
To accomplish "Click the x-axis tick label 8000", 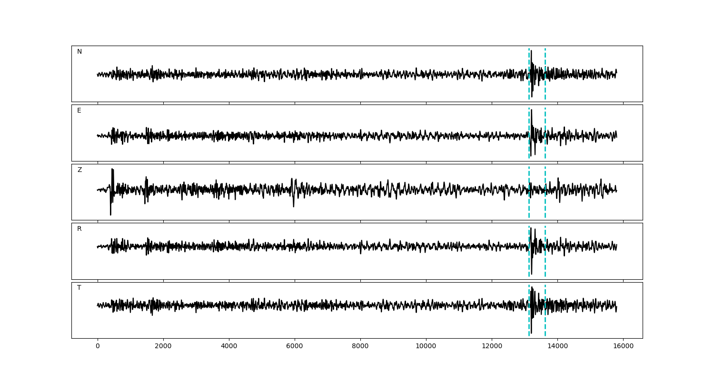I will click(x=360, y=346).
